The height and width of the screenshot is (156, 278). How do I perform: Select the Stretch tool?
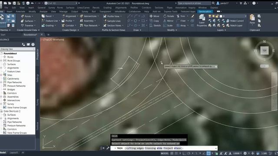coord(155,26)
